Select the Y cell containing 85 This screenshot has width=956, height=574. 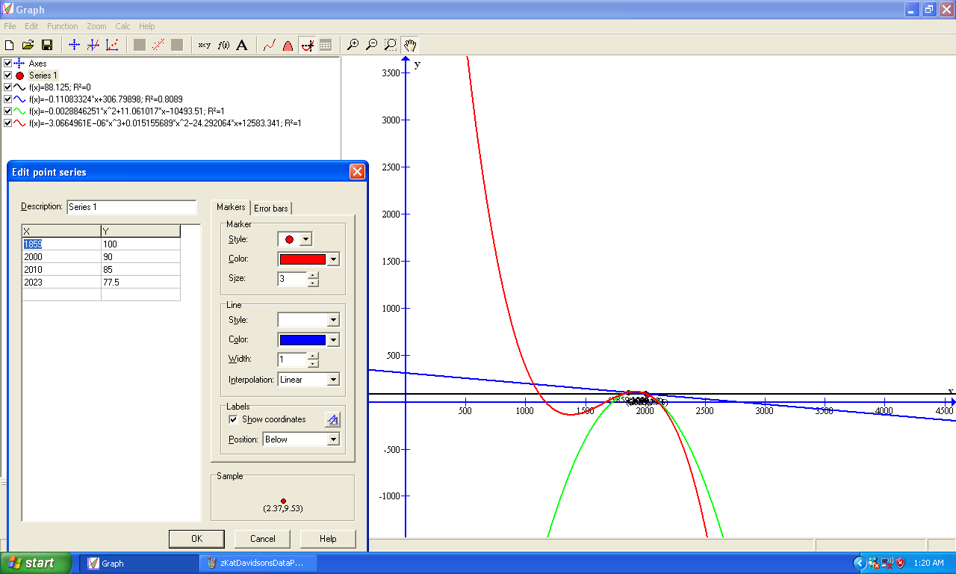pos(140,270)
